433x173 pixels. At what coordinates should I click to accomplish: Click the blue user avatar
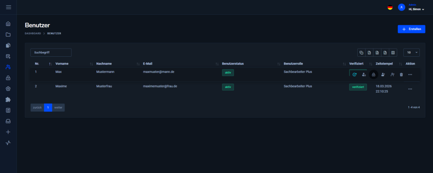pyautogui.click(x=402, y=8)
